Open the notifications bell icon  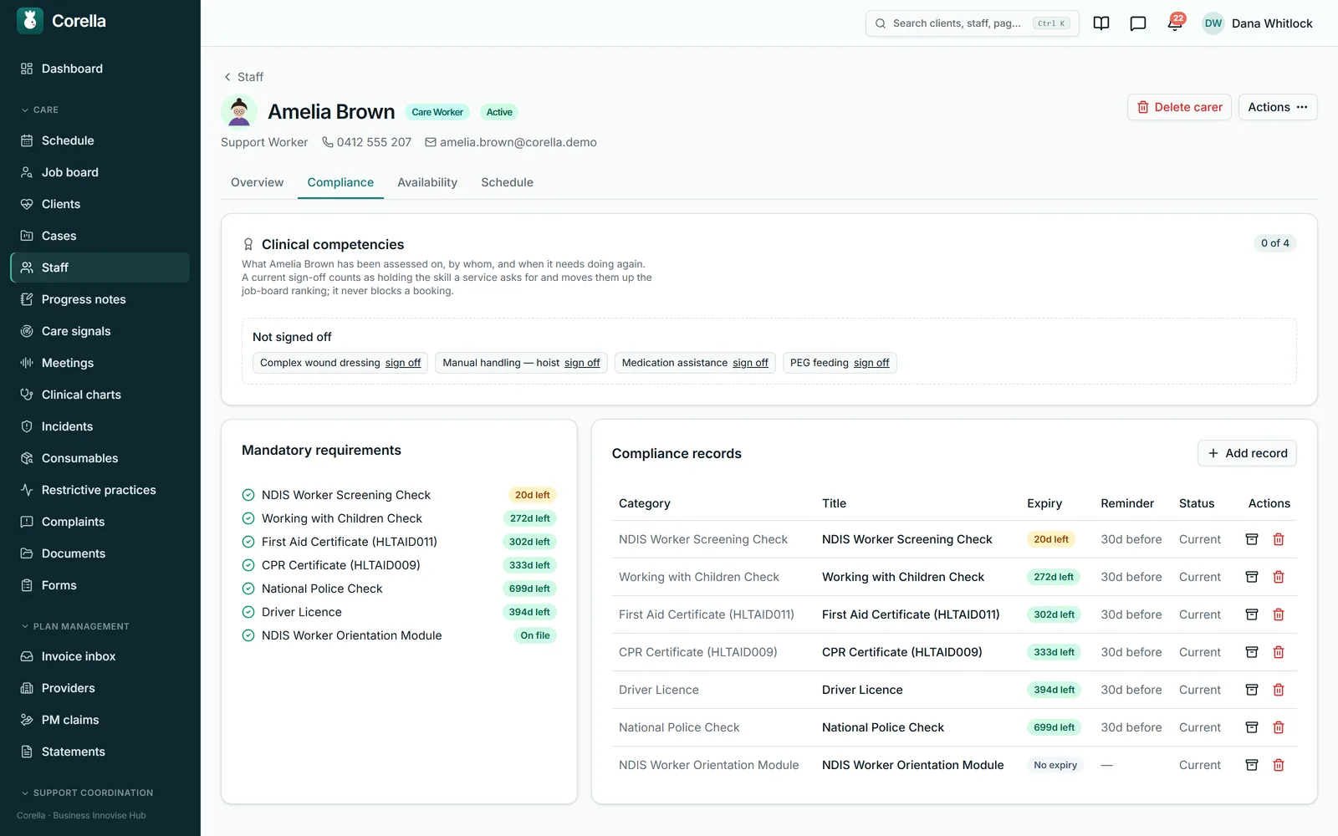click(1175, 23)
